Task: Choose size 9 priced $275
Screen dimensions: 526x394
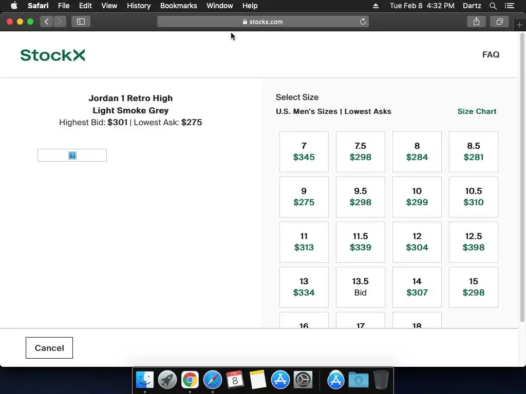Action: click(x=304, y=197)
